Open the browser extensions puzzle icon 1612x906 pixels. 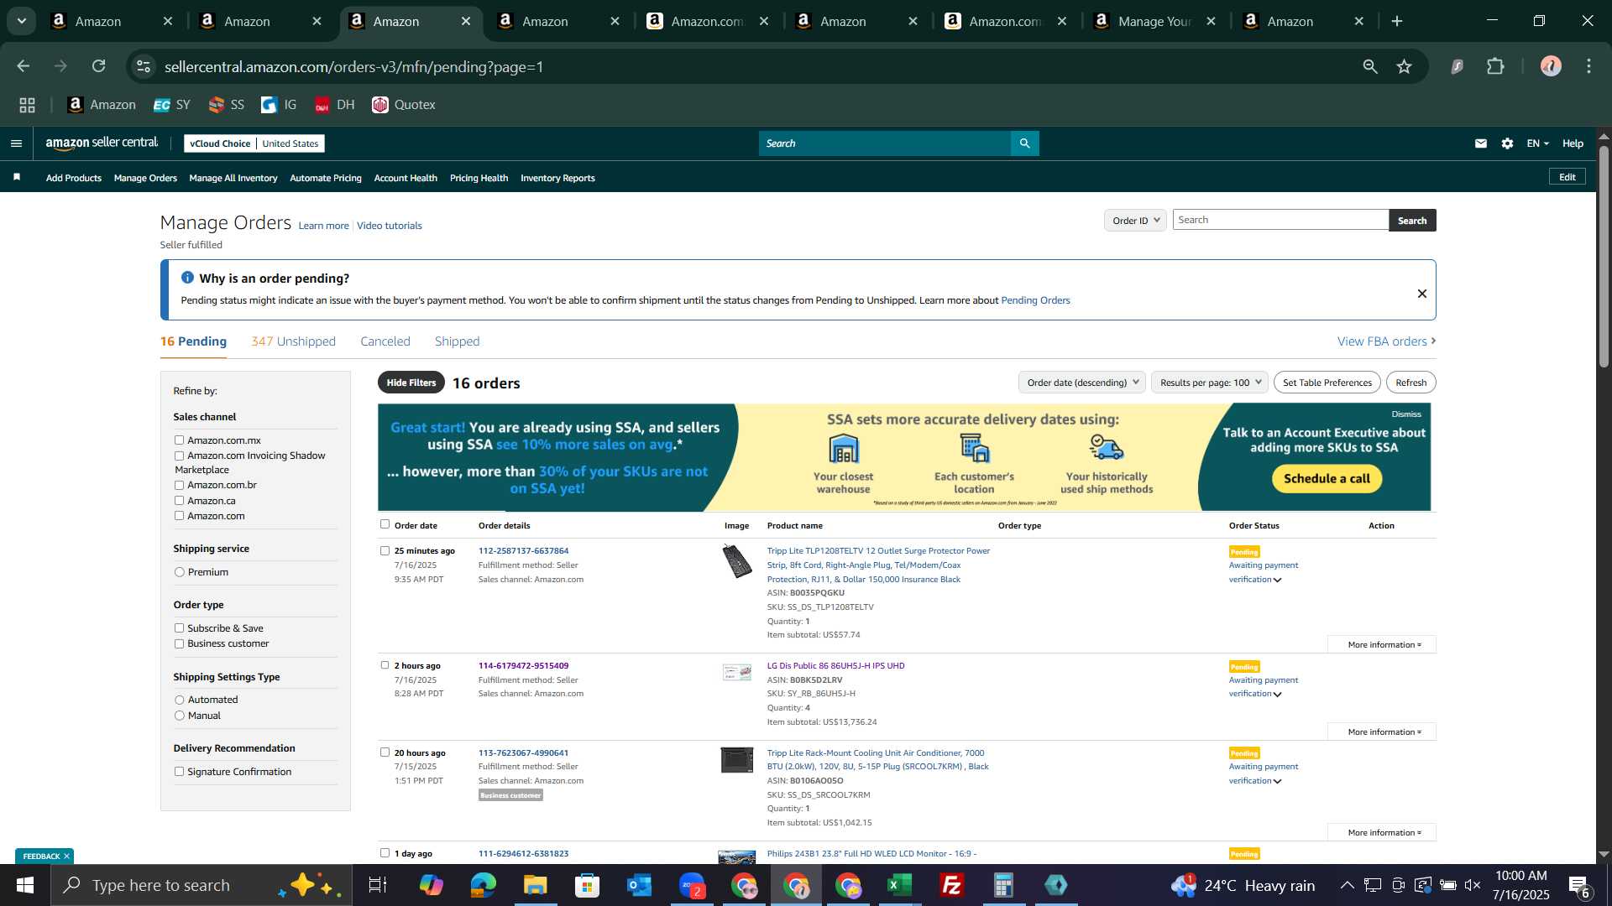pos(1496,66)
